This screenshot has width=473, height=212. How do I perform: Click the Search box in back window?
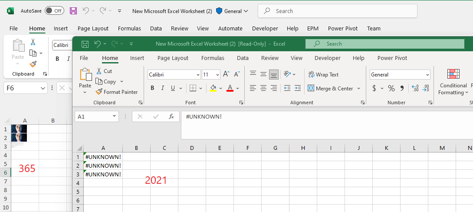(337, 11)
